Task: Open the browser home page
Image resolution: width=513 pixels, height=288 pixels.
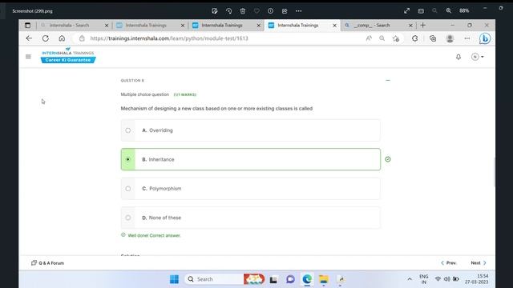Action: (x=62, y=38)
